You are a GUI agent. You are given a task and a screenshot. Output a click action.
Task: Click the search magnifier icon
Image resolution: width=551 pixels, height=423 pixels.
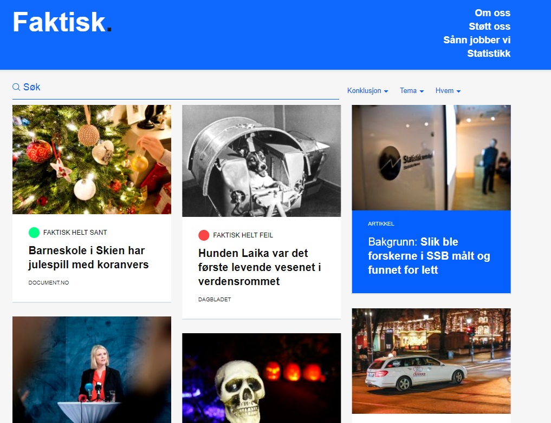16,87
